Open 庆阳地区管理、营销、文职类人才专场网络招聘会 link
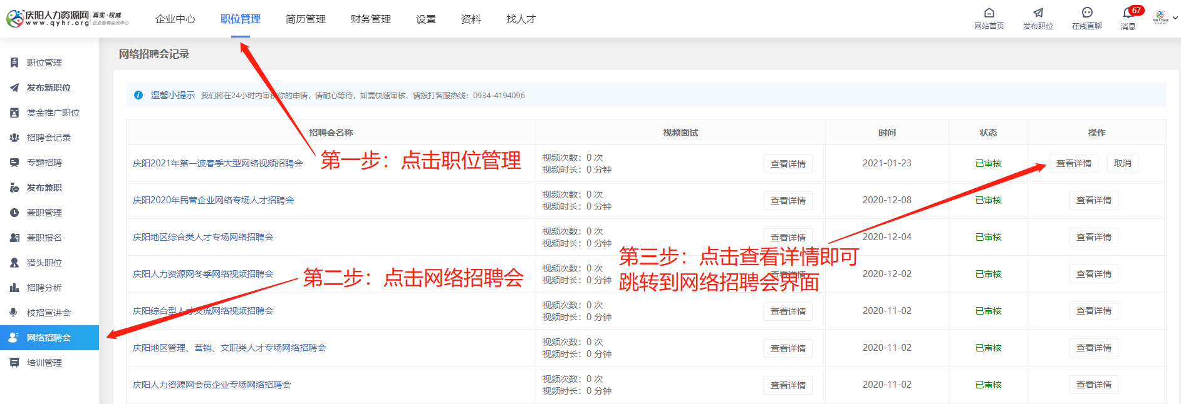This screenshot has height=404, width=1181. click(x=229, y=348)
